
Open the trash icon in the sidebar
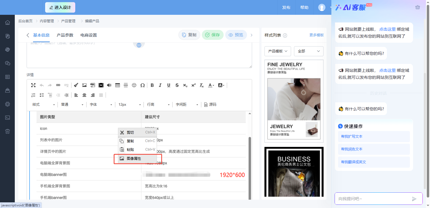tap(8, 131)
